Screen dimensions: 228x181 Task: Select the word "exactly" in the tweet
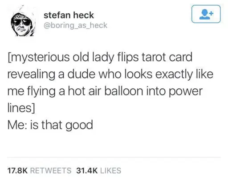point(174,75)
